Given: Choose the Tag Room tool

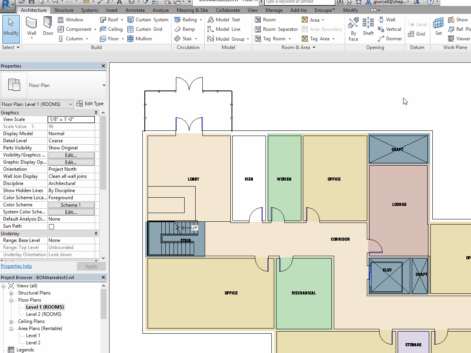Looking at the screenshot, I should coord(270,38).
